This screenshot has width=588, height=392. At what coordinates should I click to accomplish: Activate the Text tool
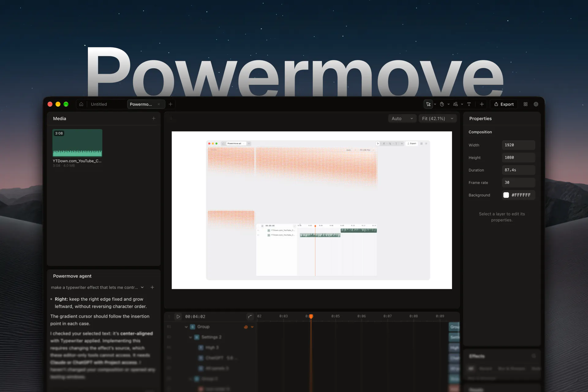(469, 104)
